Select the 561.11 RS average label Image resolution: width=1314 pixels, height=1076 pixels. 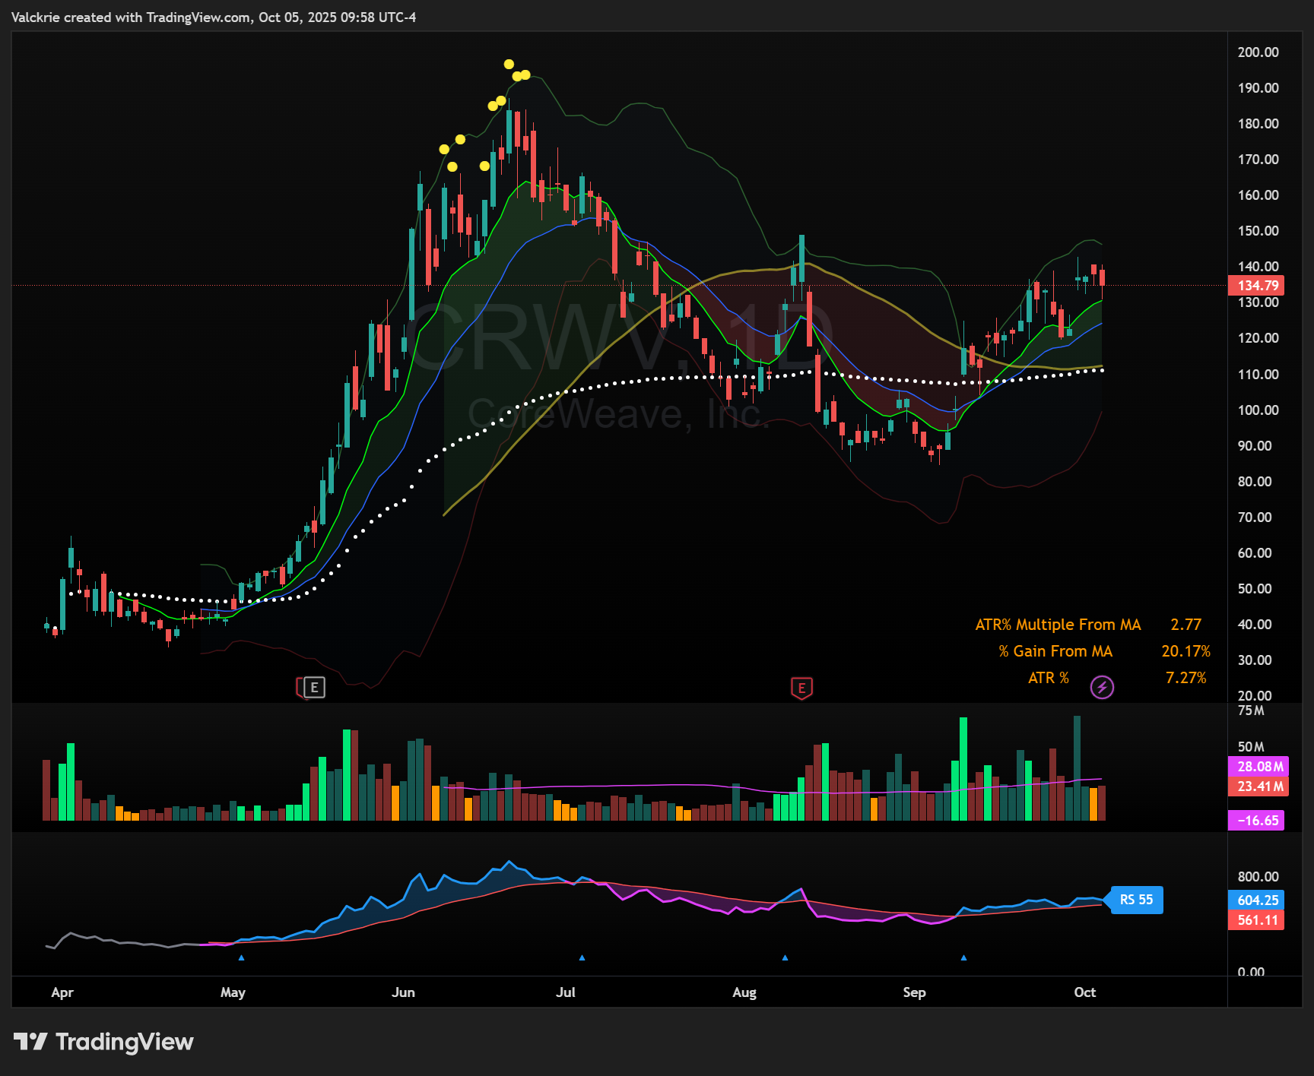pyautogui.click(x=1256, y=919)
